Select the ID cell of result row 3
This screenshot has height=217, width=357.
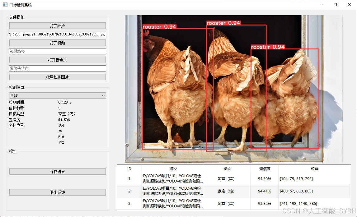tap(129, 203)
